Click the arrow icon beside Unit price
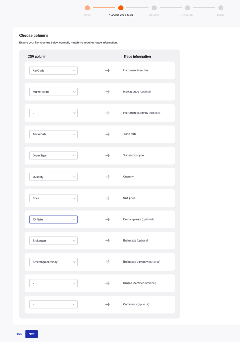The width and height of the screenshot is (240, 342). click(x=107, y=198)
